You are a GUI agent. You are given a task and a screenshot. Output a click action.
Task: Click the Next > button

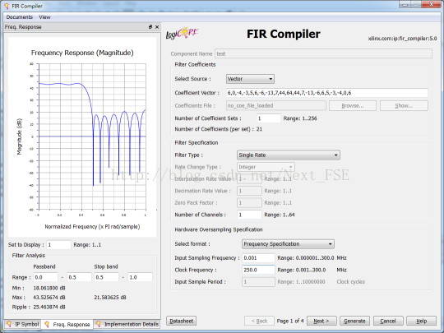tap(321, 321)
